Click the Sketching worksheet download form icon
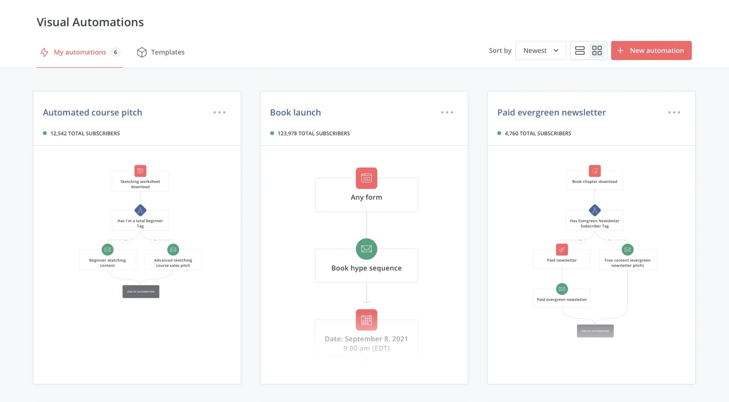This screenshot has width=729, height=402. (140, 171)
